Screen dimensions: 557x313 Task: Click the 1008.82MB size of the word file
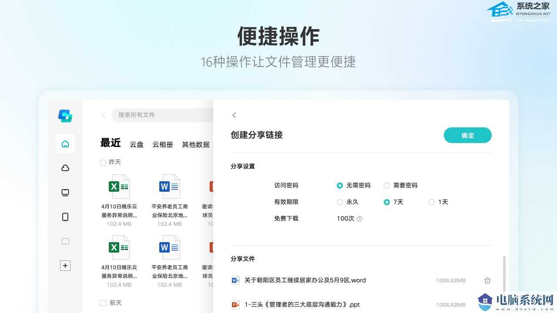coord(451,281)
